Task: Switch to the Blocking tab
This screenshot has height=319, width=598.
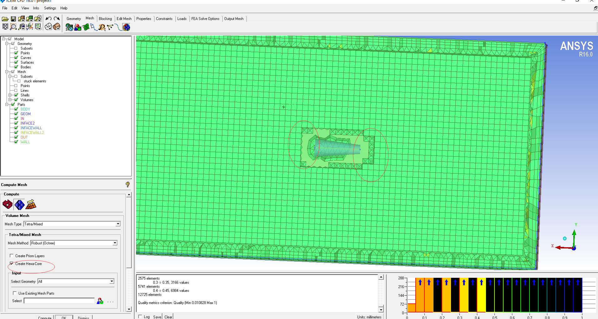Action: [105, 19]
